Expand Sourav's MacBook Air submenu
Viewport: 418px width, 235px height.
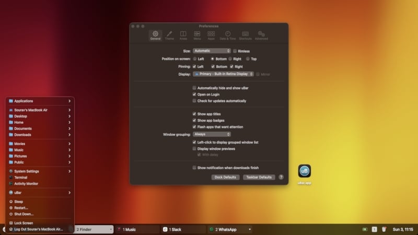click(x=40, y=110)
